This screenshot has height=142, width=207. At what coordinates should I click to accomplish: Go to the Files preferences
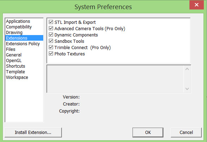[11, 49]
